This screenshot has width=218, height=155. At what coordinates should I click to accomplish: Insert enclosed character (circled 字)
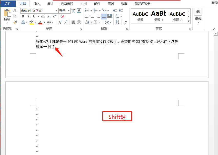pyautogui.click(x=79, y=22)
